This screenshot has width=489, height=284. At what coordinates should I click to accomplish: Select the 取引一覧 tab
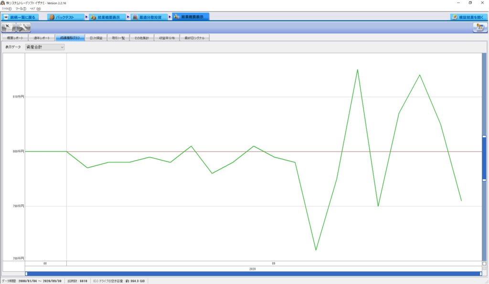click(x=118, y=38)
